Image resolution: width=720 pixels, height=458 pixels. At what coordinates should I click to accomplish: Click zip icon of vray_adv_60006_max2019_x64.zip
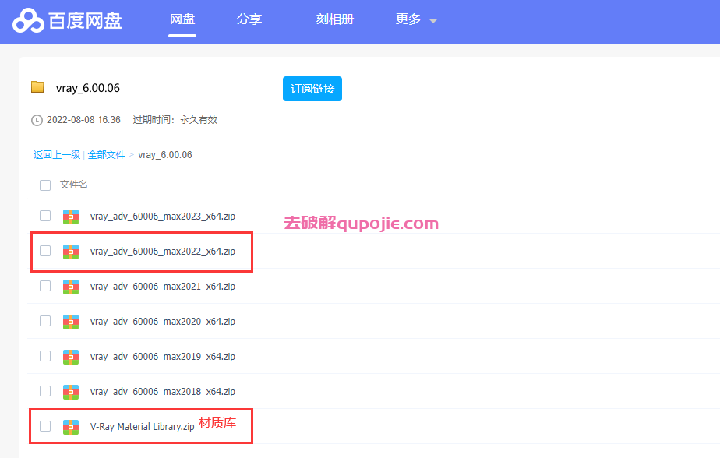pos(71,357)
